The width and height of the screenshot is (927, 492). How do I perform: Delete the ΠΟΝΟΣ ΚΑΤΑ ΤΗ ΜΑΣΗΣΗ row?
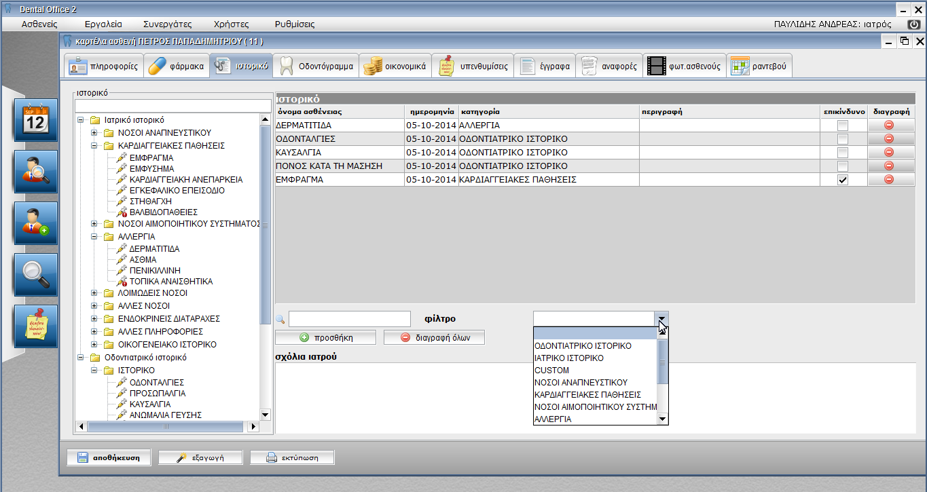tap(889, 166)
